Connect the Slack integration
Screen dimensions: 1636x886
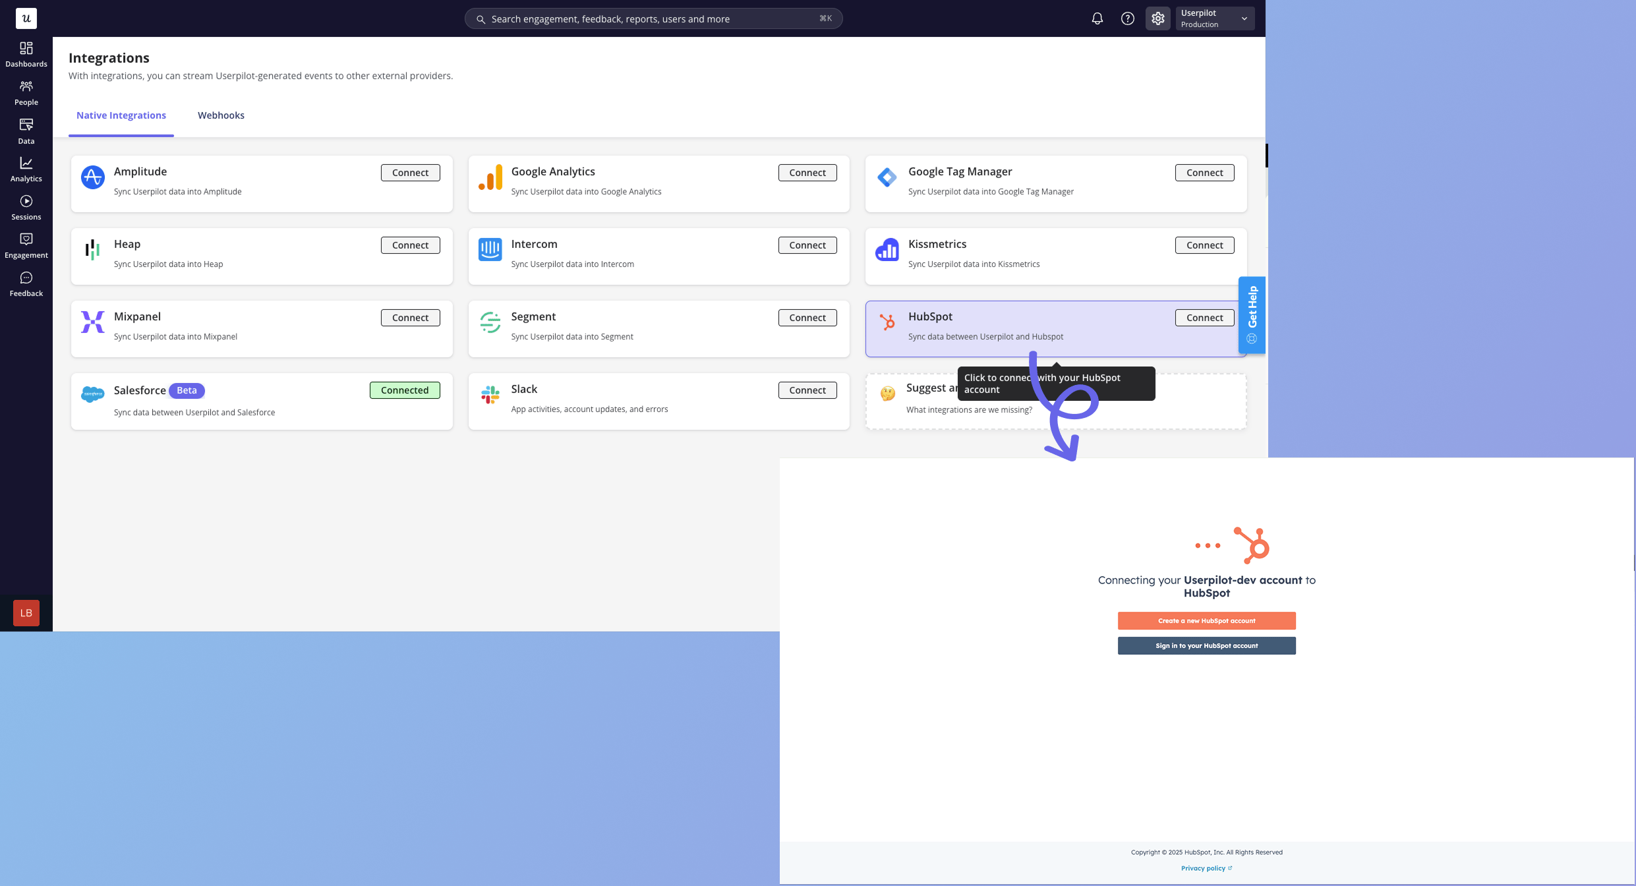coord(807,390)
